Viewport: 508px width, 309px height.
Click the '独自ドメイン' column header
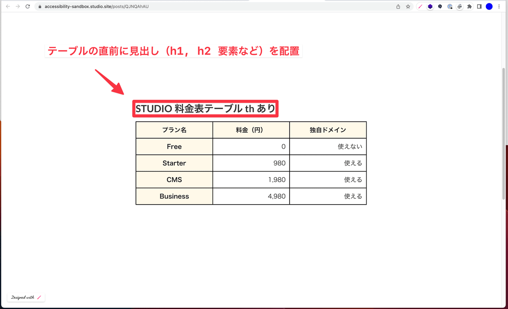point(328,130)
